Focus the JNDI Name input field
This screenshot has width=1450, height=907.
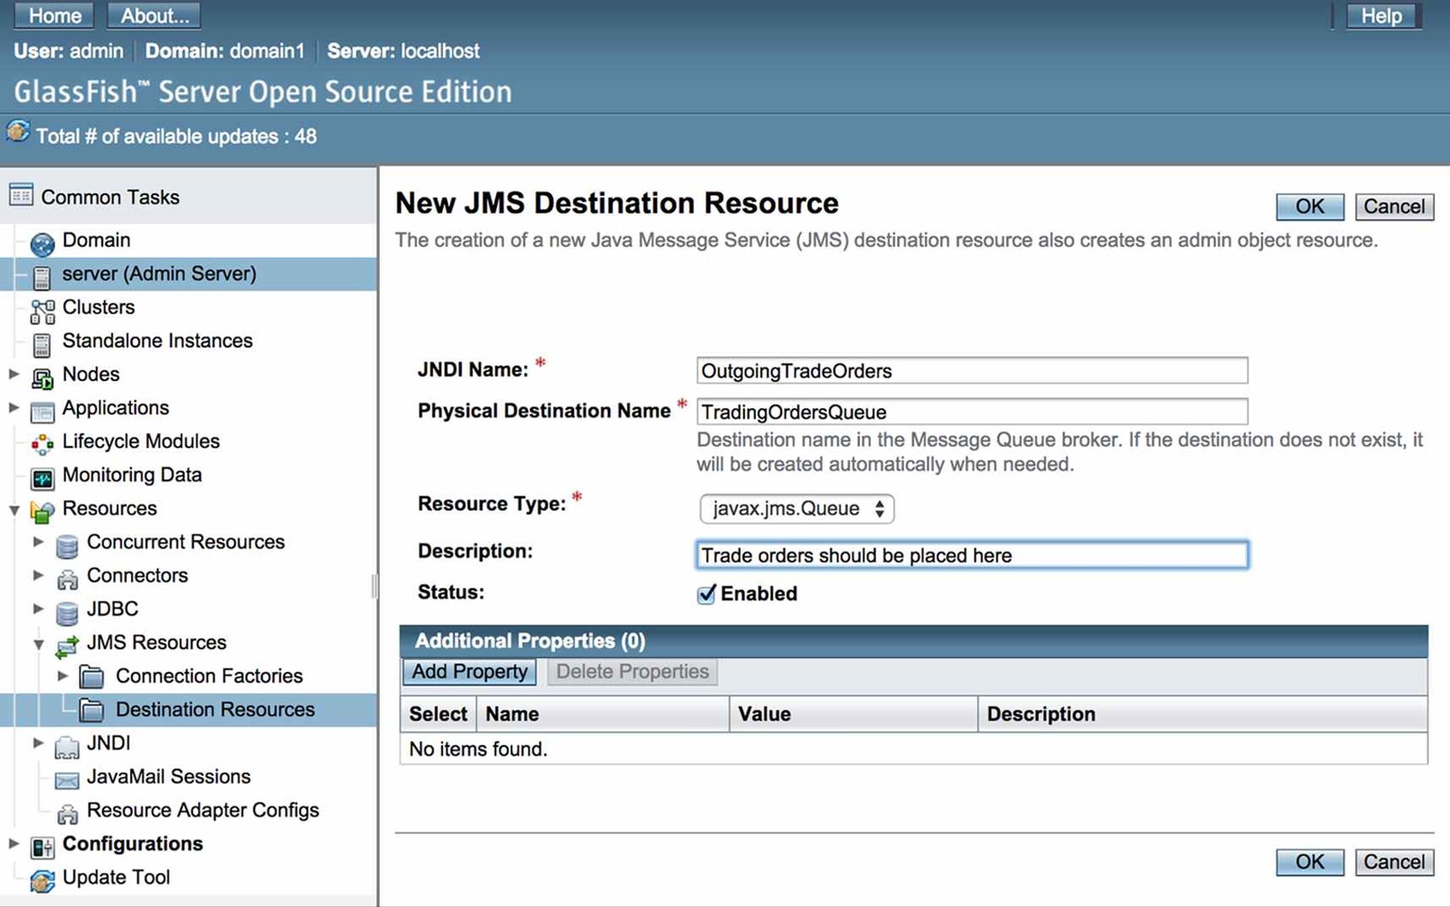pyautogui.click(x=972, y=371)
